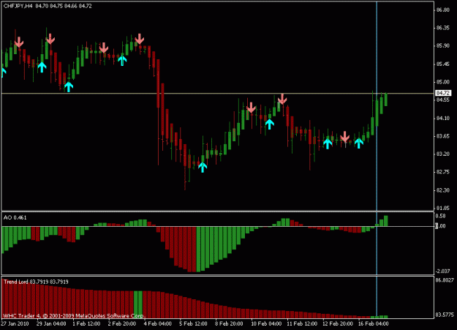This screenshot has height=330, width=457.
Task: Click the 86.80 price axis label
Action: point(443,10)
